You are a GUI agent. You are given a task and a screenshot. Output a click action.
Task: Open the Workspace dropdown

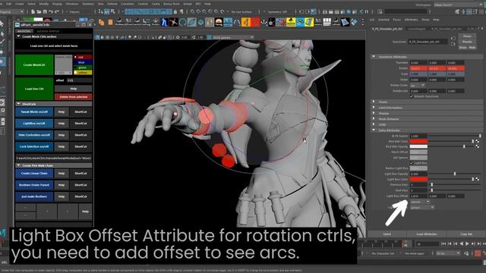(457, 5)
